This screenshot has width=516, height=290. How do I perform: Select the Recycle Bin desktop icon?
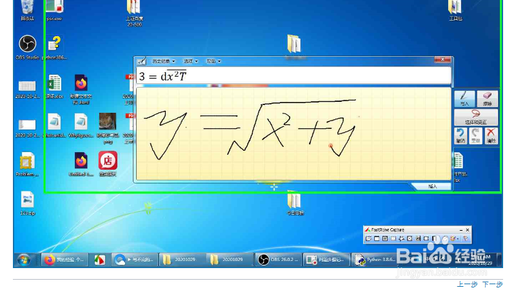27,10
